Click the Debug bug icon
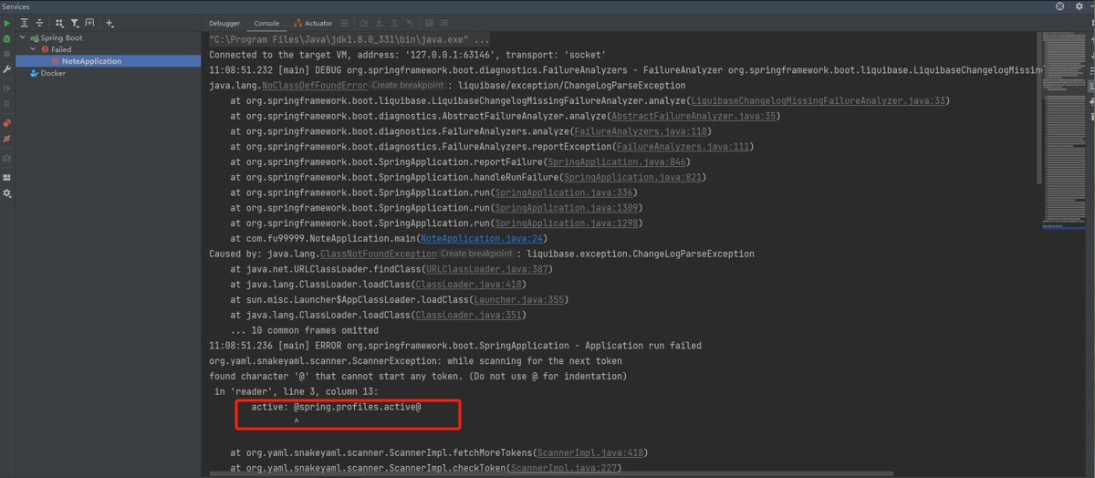 [x=7, y=38]
